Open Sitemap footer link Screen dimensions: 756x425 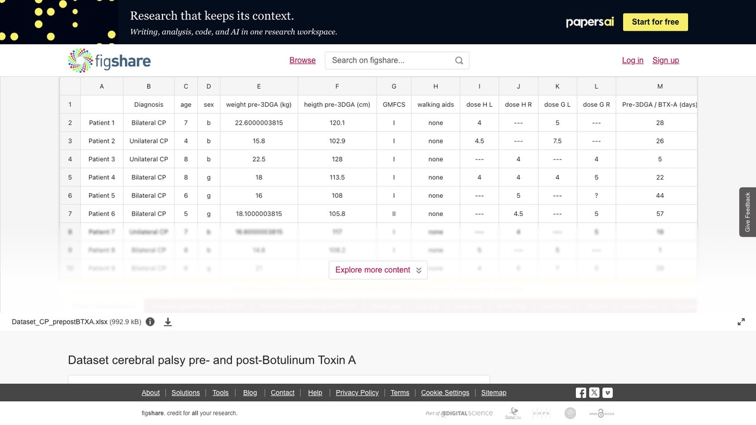[x=494, y=393]
